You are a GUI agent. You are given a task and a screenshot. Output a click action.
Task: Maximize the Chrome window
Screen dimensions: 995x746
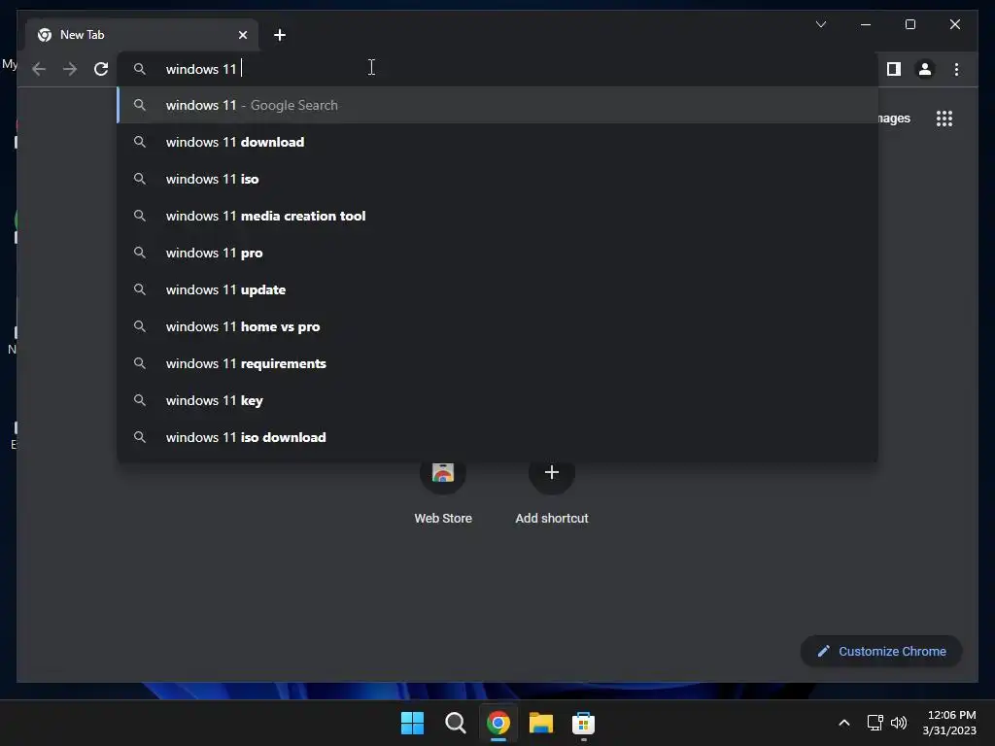tap(909, 24)
